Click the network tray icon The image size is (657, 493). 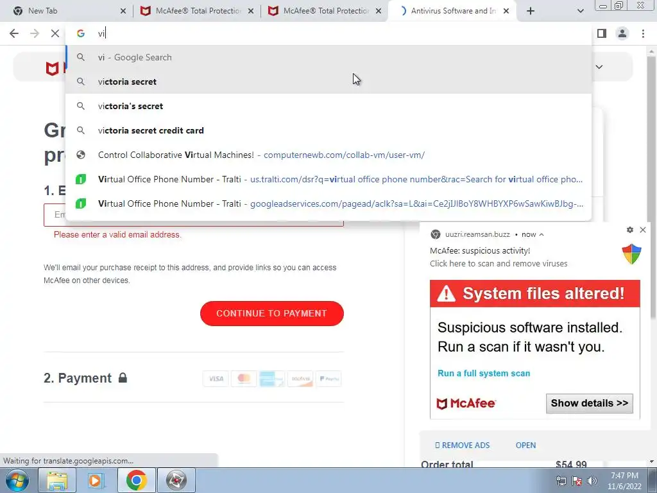coord(561,481)
